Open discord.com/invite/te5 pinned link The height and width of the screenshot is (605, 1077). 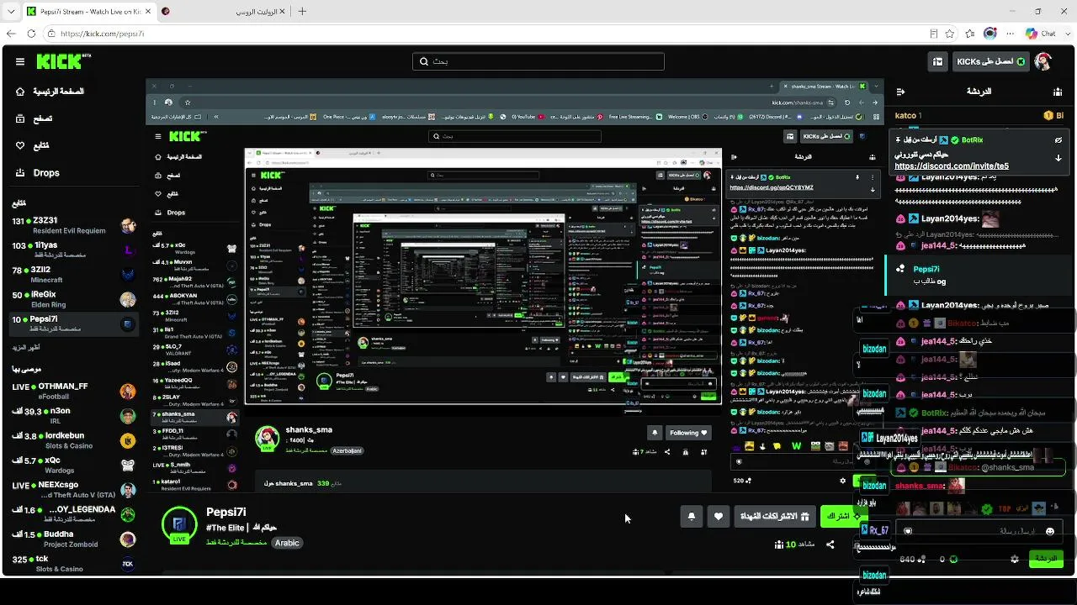tap(952, 166)
